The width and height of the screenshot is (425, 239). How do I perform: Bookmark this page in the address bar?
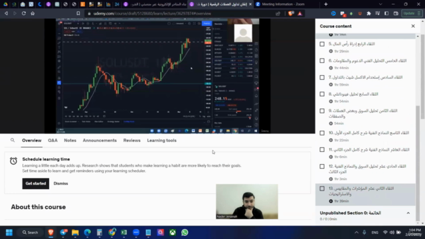point(78,13)
